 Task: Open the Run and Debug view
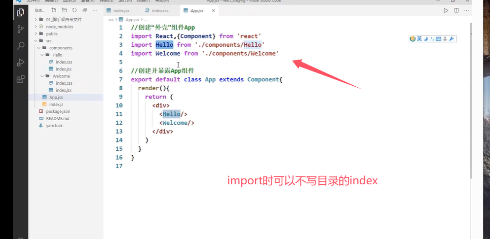(20, 63)
